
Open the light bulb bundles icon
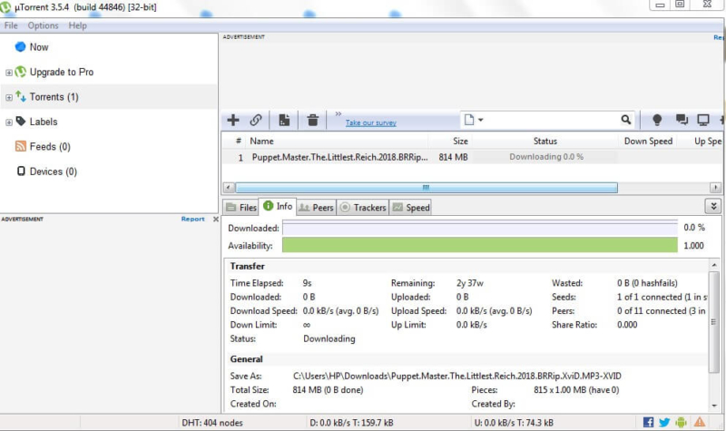[x=656, y=120]
